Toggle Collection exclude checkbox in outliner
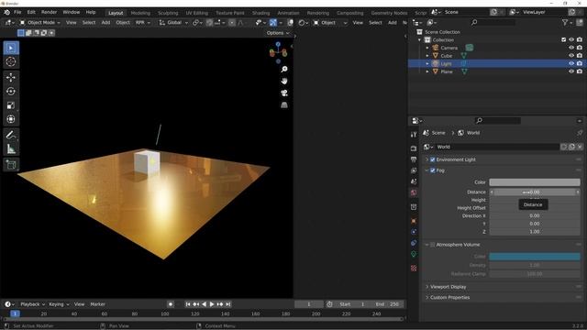Image resolution: width=587 pixels, height=330 pixels. coord(563,39)
